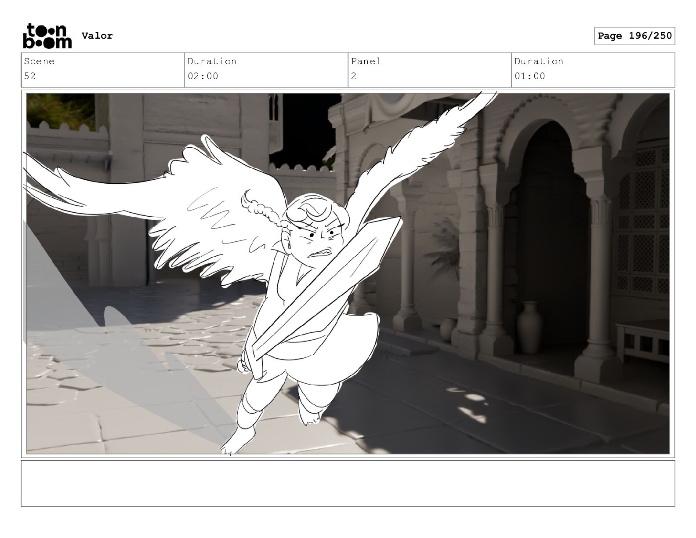Click the scene number 52
The height and width of the screenshot is (538, 696).
coord(30,76)
